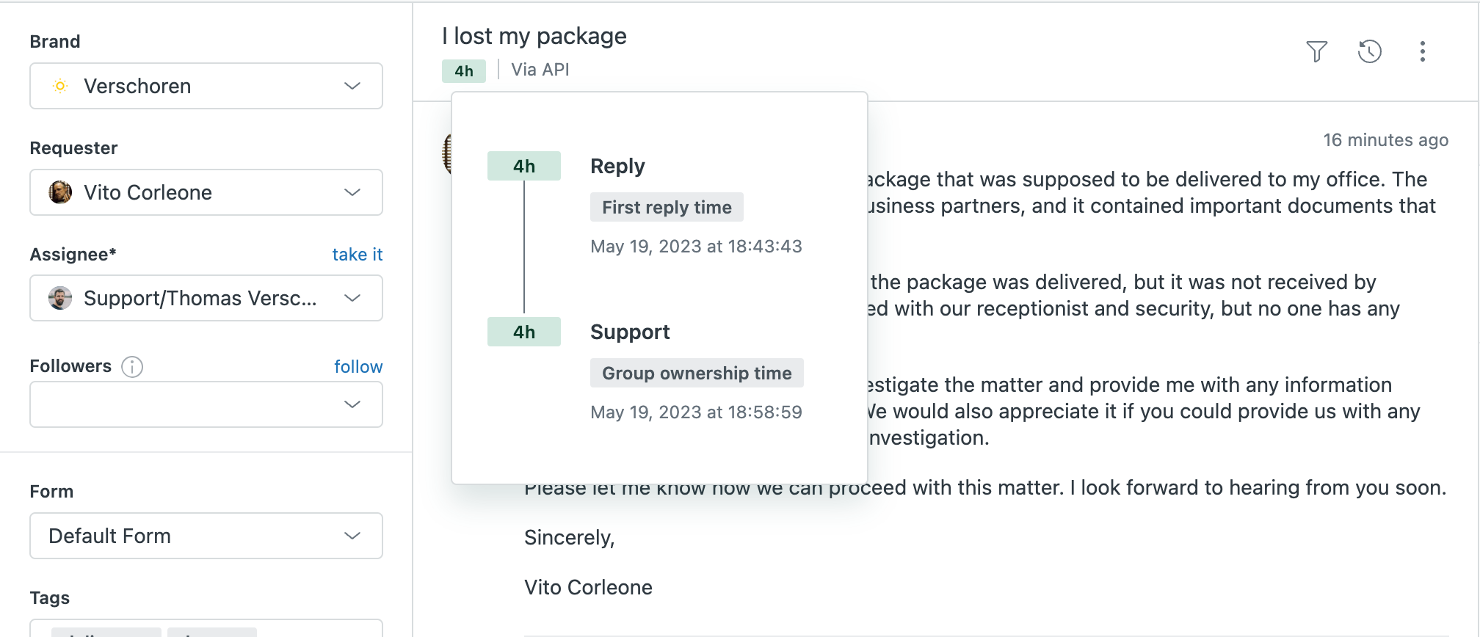Click the assignee avatar for Support/Thomas

[x=60, y=298]
